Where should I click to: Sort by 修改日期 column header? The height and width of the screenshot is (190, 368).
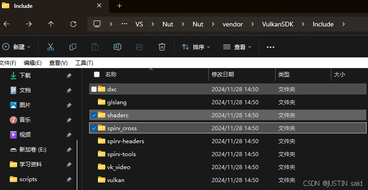[223, 75]
